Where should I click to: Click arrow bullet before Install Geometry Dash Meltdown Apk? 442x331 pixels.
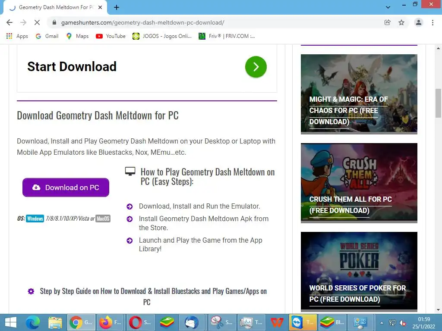(129, 219)
